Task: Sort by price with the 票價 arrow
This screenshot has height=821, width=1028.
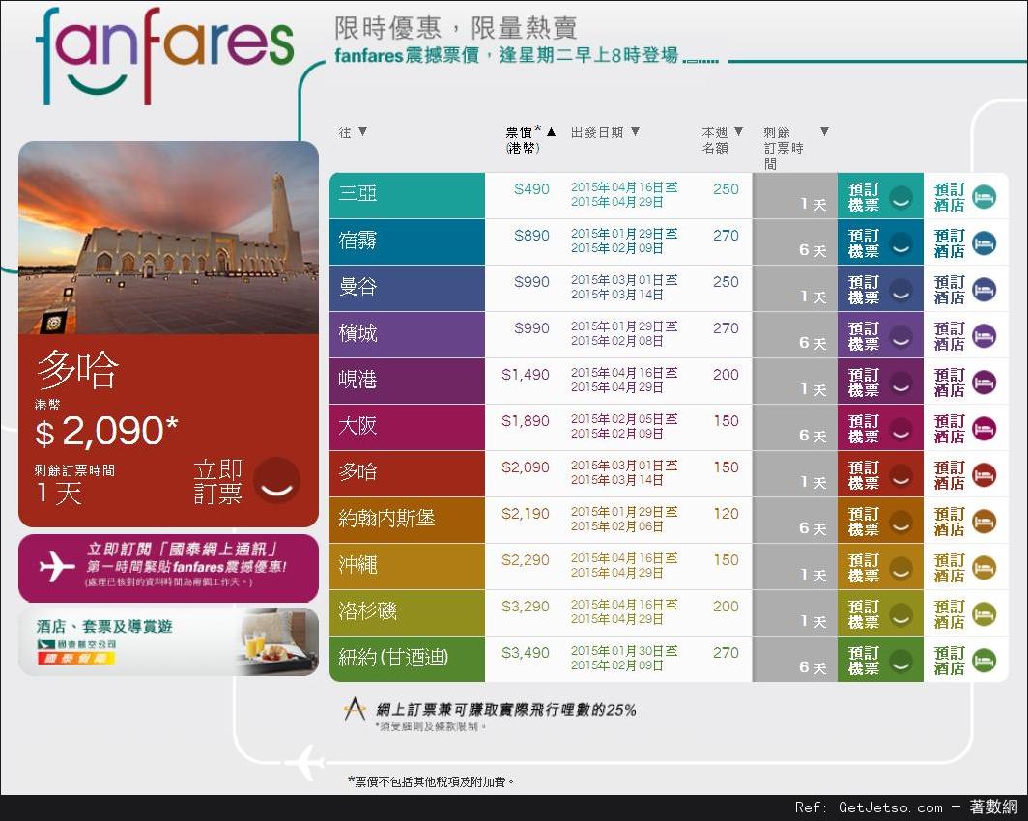Action: pos(551,131)
